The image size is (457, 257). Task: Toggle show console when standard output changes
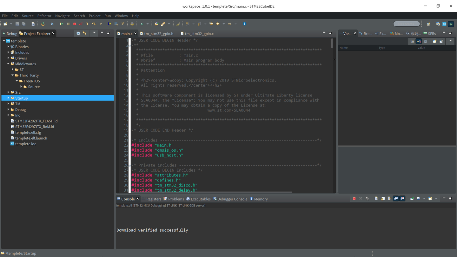(x=396, y=199)
